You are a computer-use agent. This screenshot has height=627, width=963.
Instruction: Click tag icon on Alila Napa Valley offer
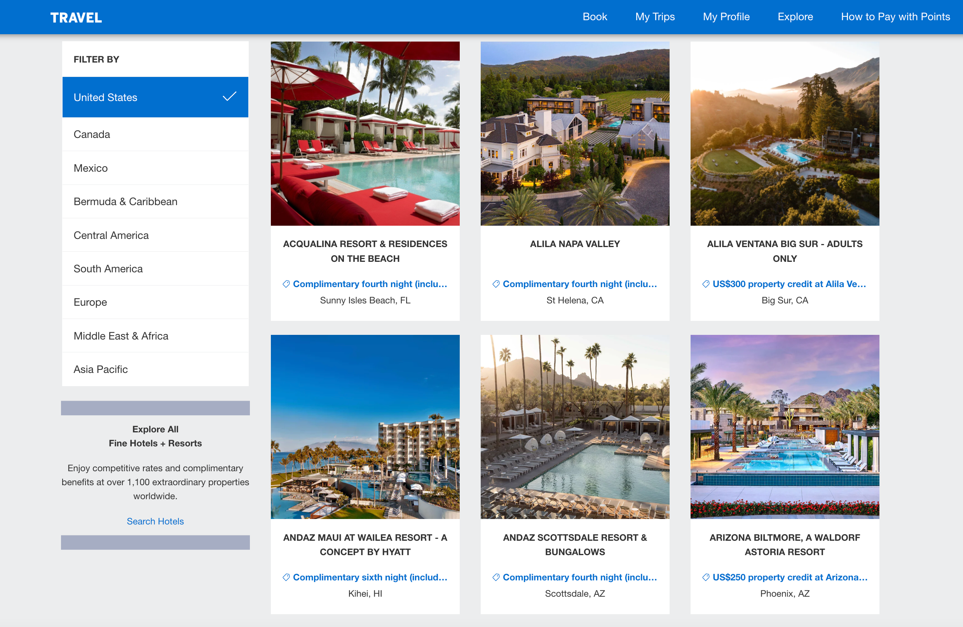495,284
